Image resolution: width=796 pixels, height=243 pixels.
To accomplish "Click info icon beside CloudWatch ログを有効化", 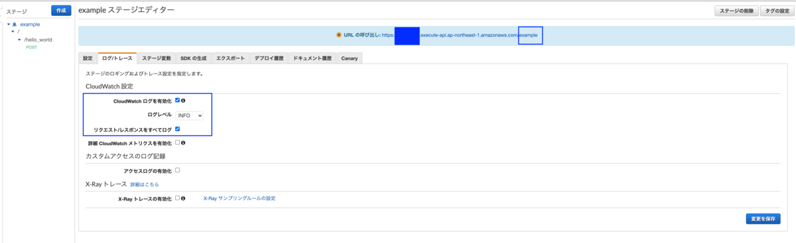I will pos(183,101).
